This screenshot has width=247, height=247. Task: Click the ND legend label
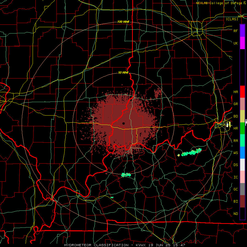(x=236, y=214)
